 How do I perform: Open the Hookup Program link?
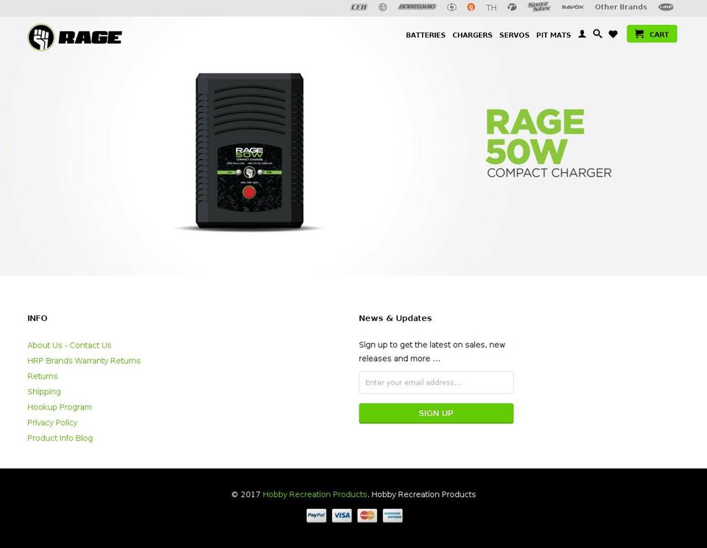(60, 407)
